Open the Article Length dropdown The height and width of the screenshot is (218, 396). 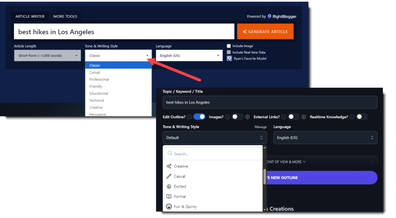[47, 55]
